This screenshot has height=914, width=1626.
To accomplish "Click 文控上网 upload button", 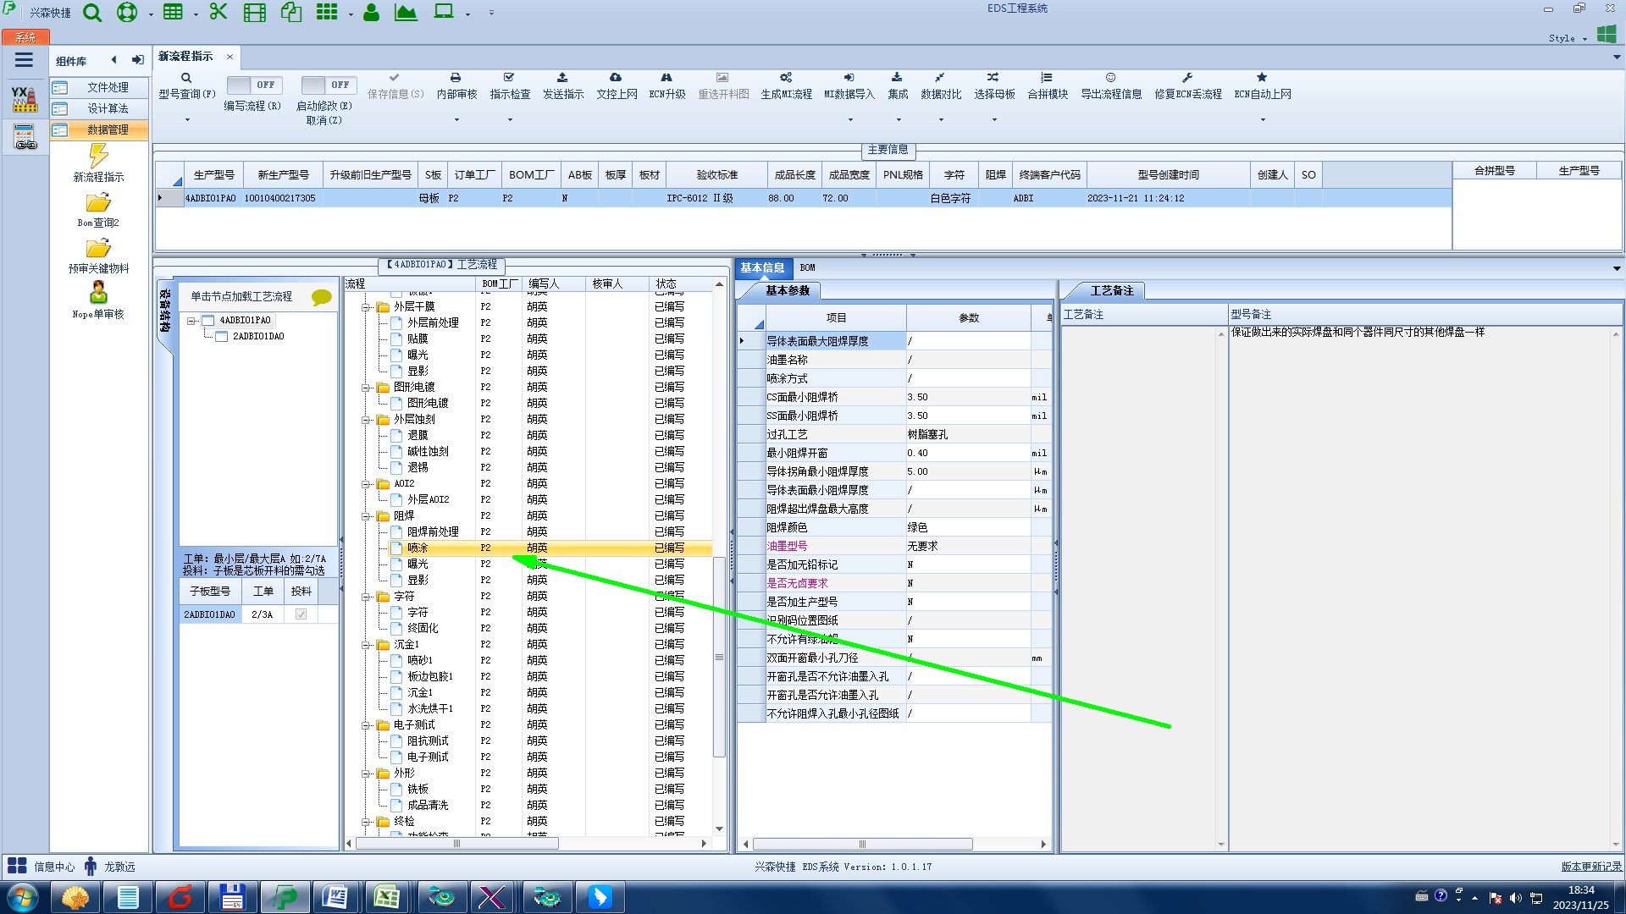I will 617,85.
